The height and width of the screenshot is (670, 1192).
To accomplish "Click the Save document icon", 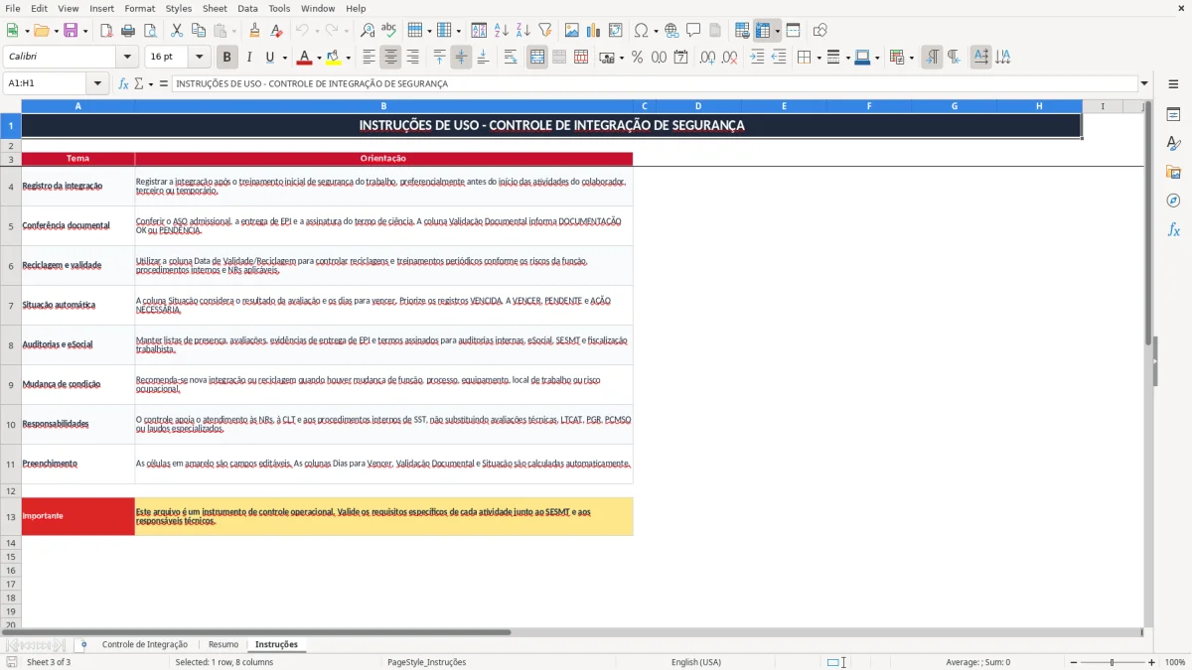I will point(71,31).
